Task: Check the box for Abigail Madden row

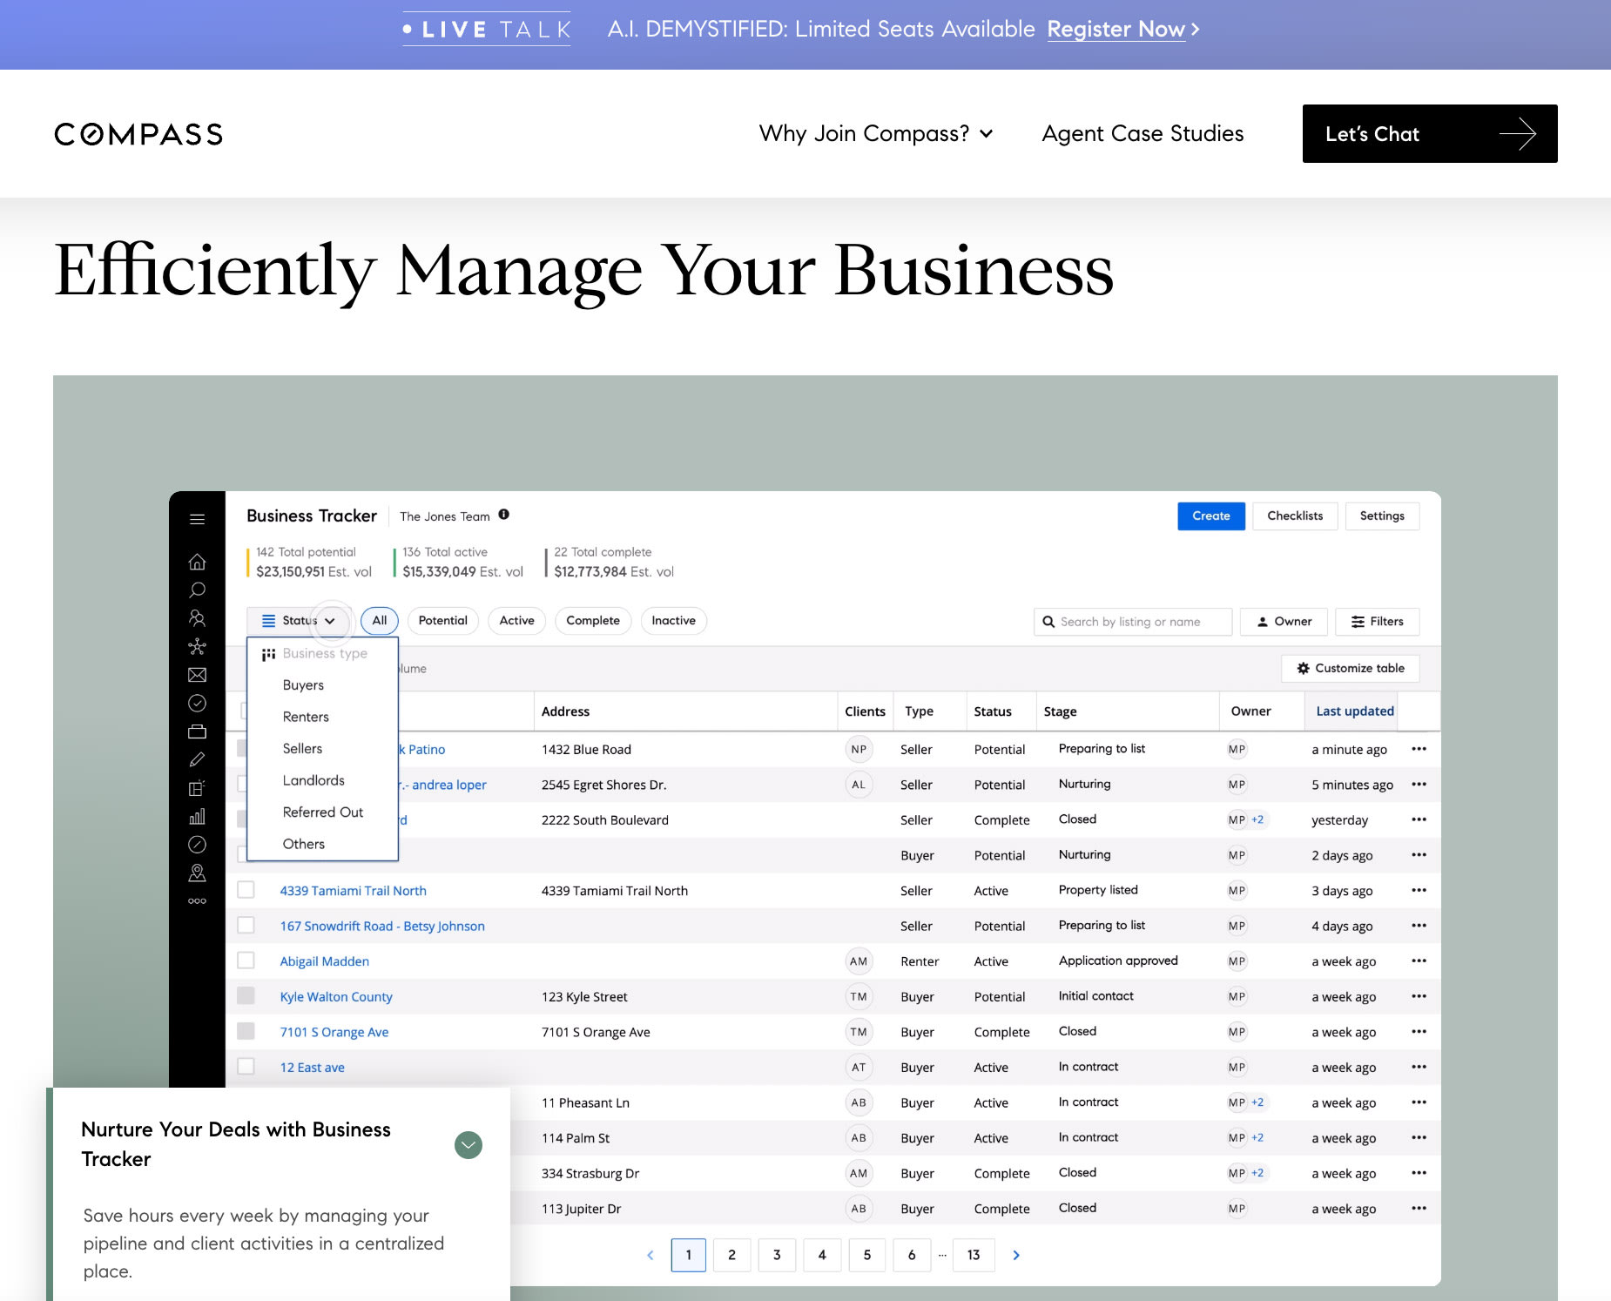Action: 246,960
